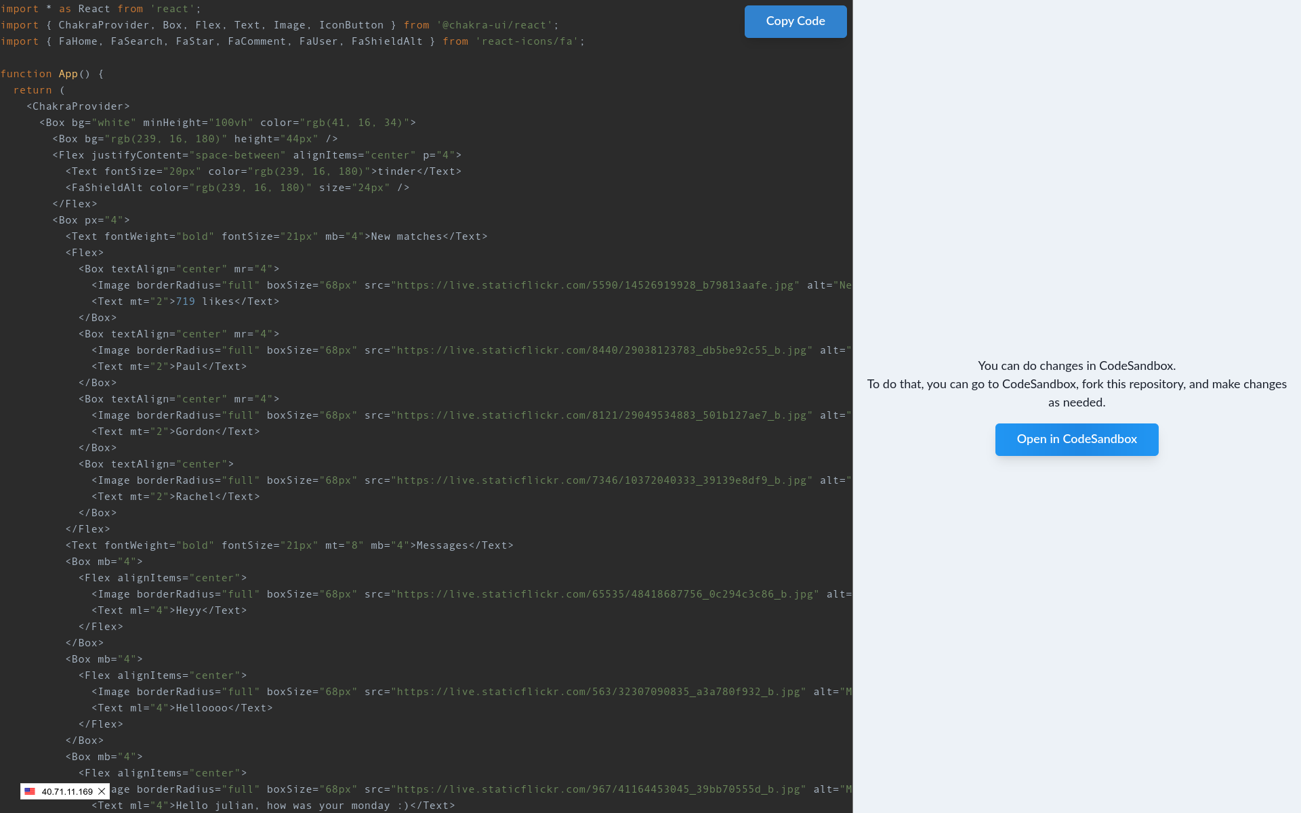Click the 40.71.11.169 IP address text

tap(67, 791)
